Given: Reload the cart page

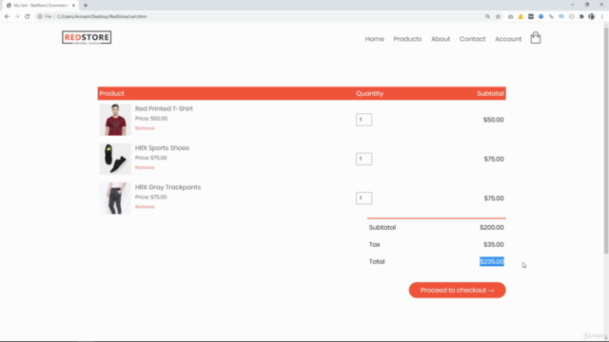Looking at the screenshot, I should click(x=28, y=17).
